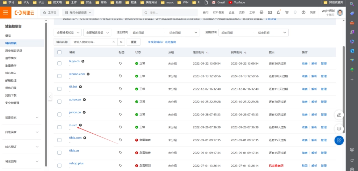Sort by 注册时间 column arrows
358x171 pixels.
click(207, 53)
